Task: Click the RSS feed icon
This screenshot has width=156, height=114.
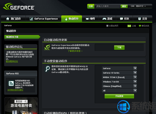Action: (x=11, y=83)
